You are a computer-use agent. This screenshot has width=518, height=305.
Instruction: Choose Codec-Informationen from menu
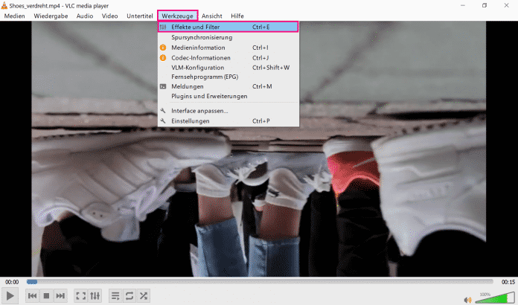click(201, 57)
